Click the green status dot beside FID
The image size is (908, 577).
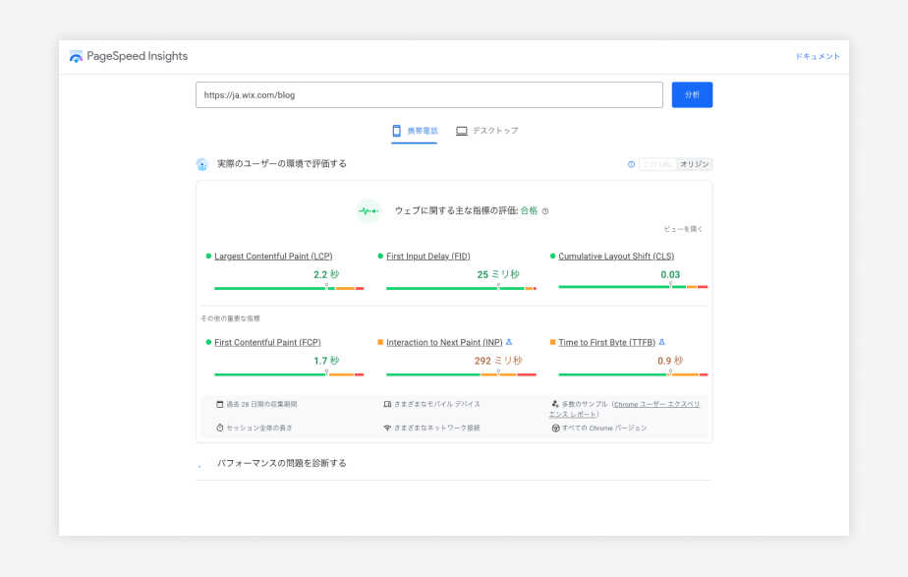click(380, 256)
